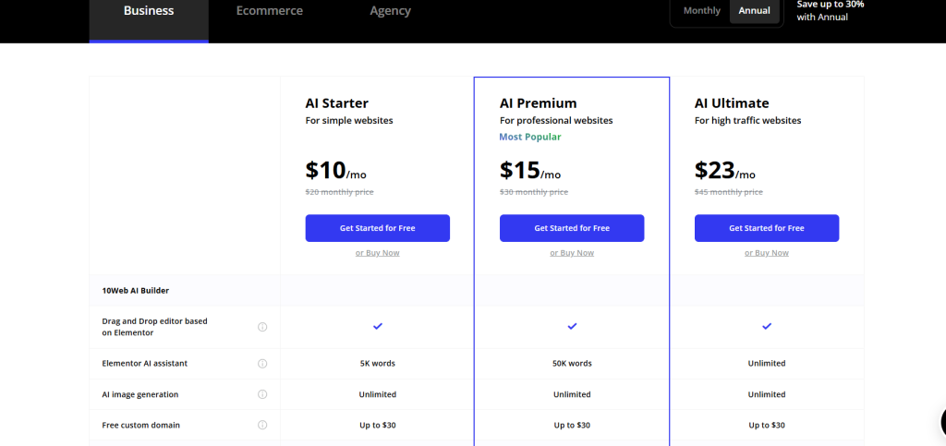946x446 pixels.
Task: Click info icon beside AI image generation
Action: [262, 394]
